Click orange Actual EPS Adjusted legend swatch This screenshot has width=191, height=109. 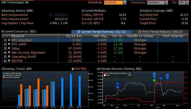pyautogui.click(x=4, y=77)
